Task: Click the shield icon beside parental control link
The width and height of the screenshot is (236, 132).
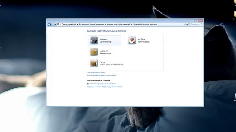Action: coord(88,84)
